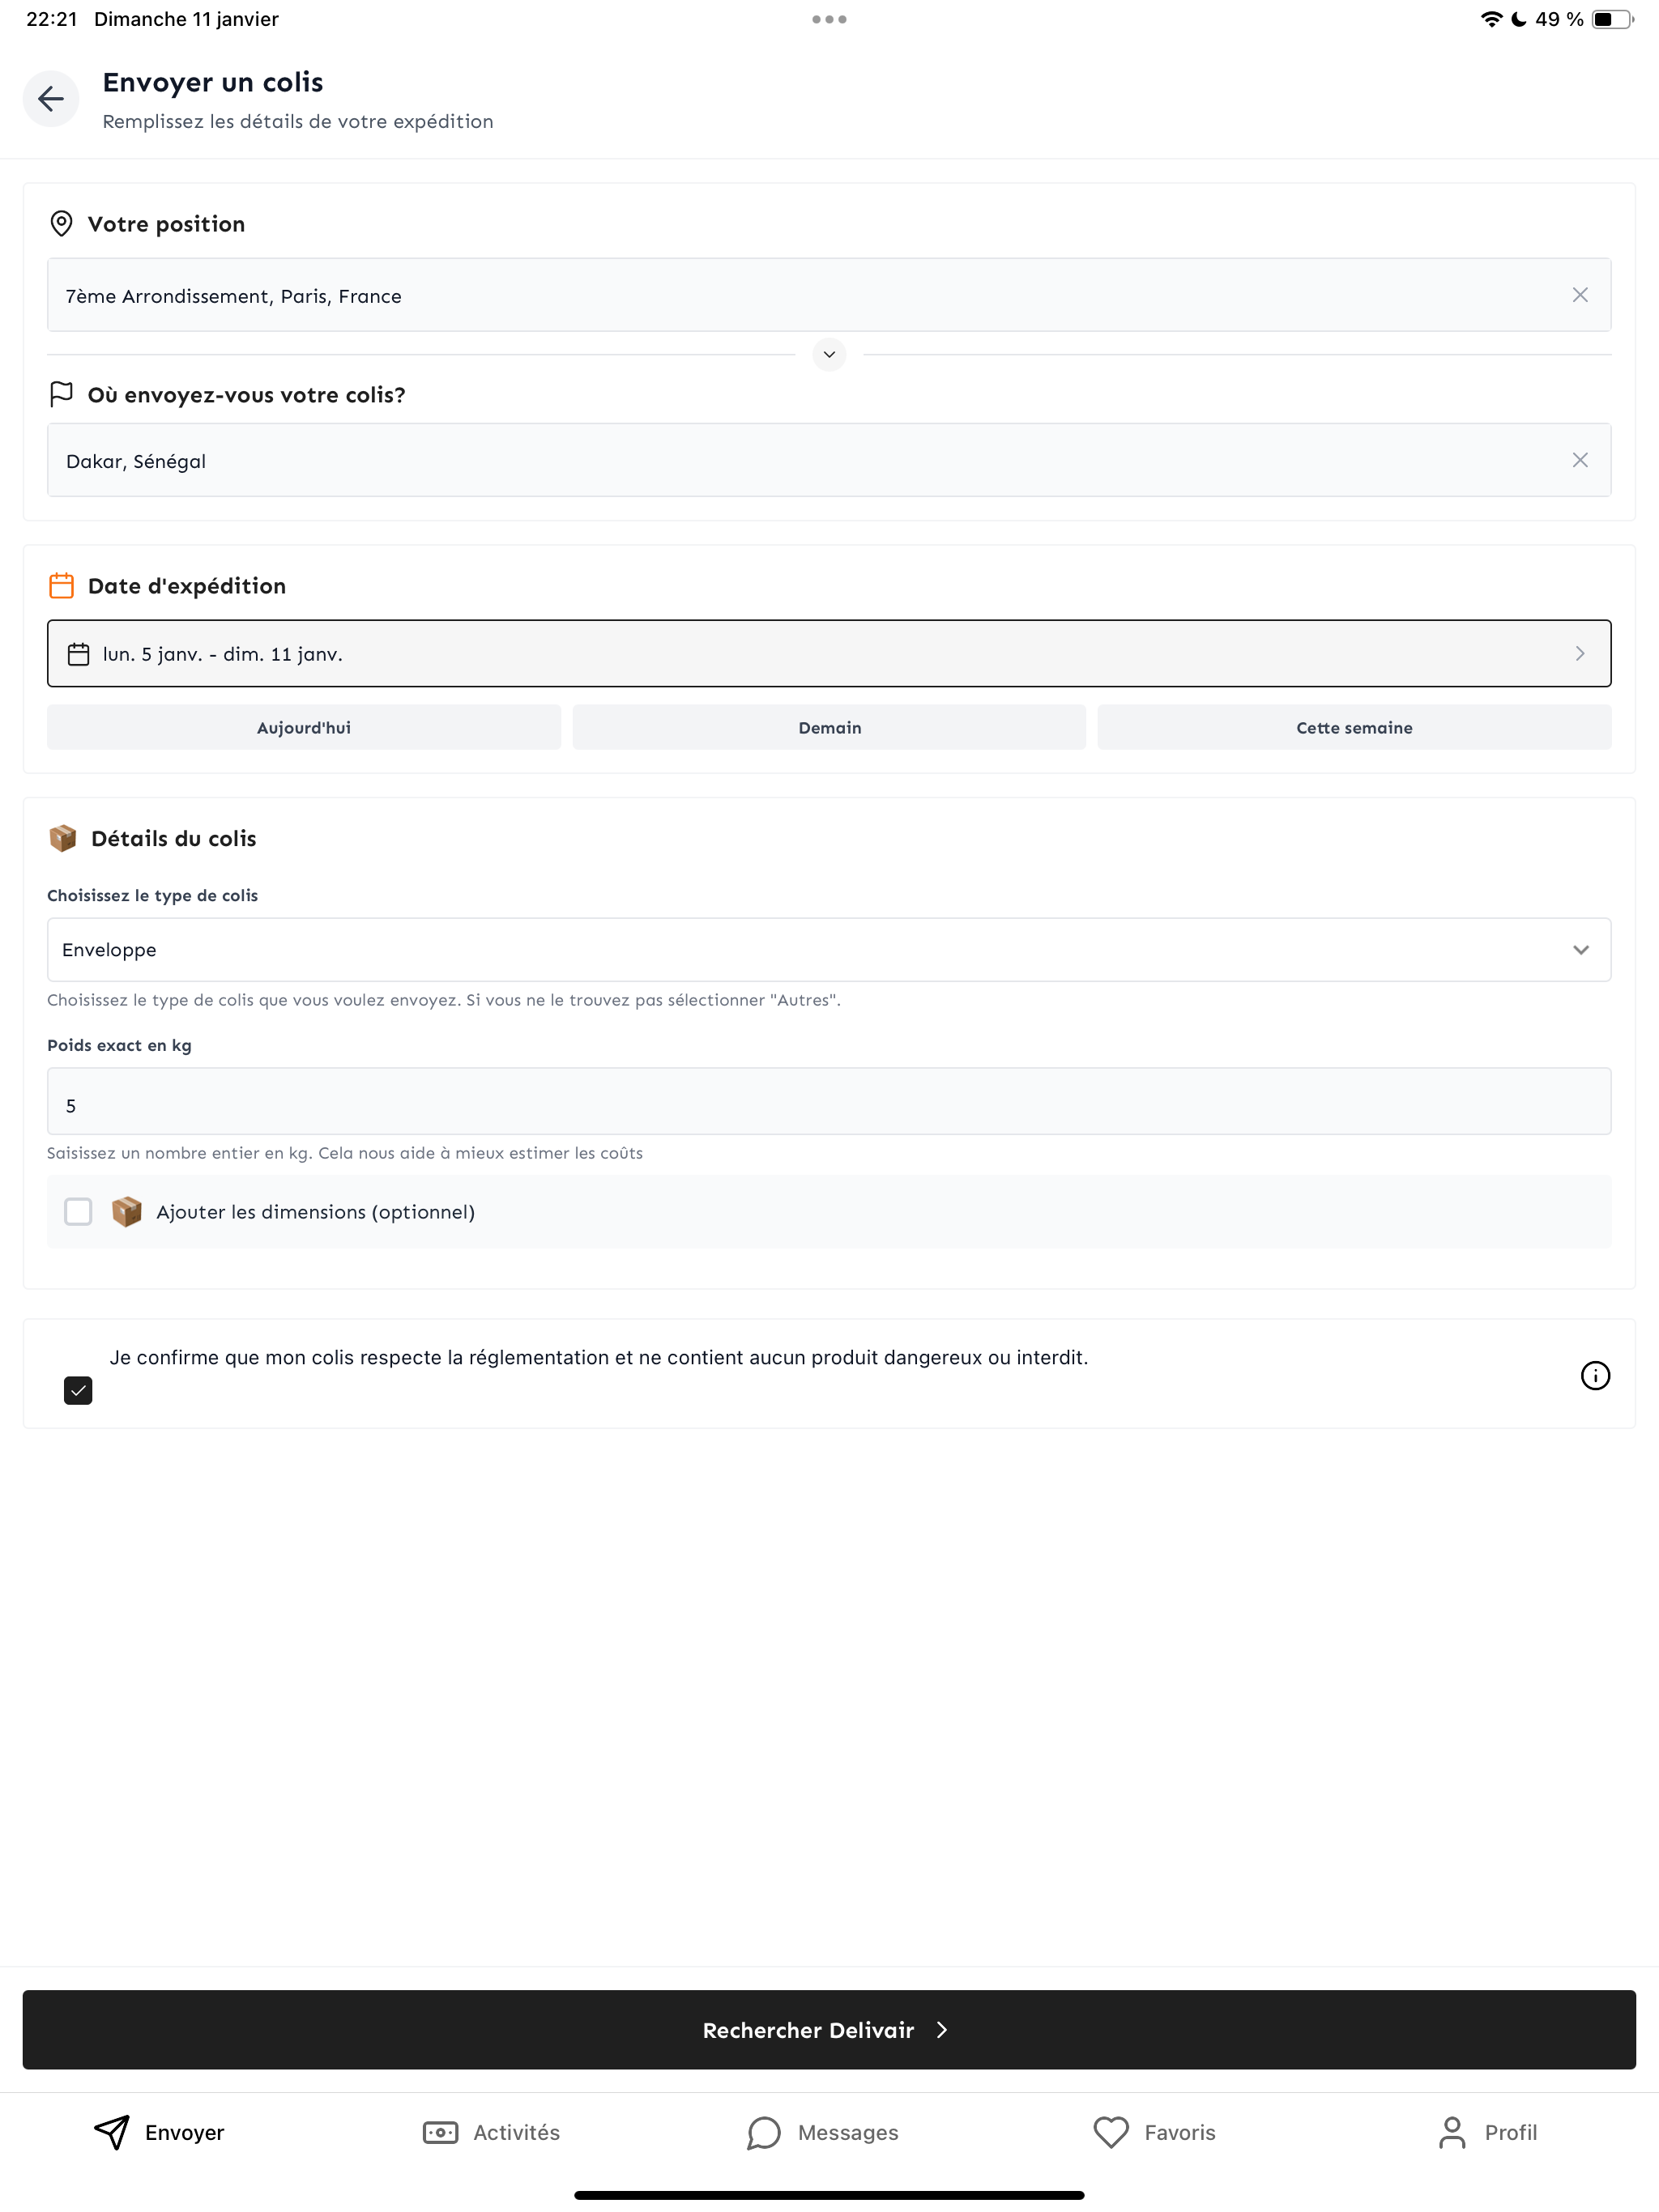Click the swap chevron between addresses
Image resolution: width=1659 pixels, height=2212 pixels.
tap(829, 354)
